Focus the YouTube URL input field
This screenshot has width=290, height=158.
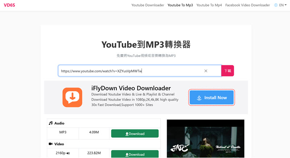140,71
